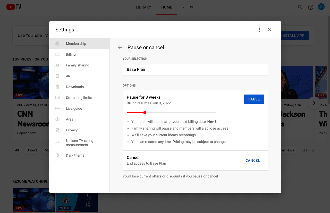Viewport: 330px width, 213px height.
Task: Click CANCEL to end Base Plan
Action: click(x=253, y=160)
